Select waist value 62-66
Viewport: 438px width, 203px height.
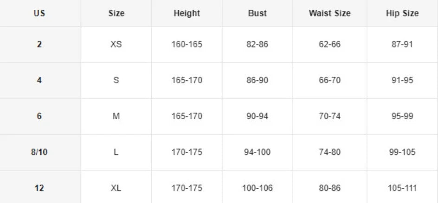[329, 44]
